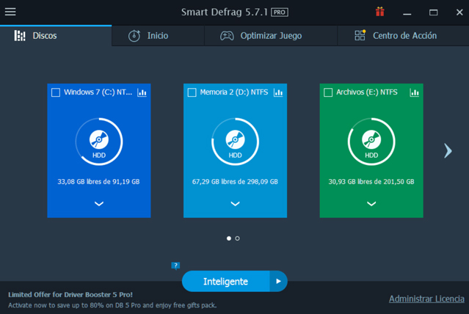Screen dimensions: 469x314
Task: Tick the Archivos (E:) checkbox
Action: point(328,92)
